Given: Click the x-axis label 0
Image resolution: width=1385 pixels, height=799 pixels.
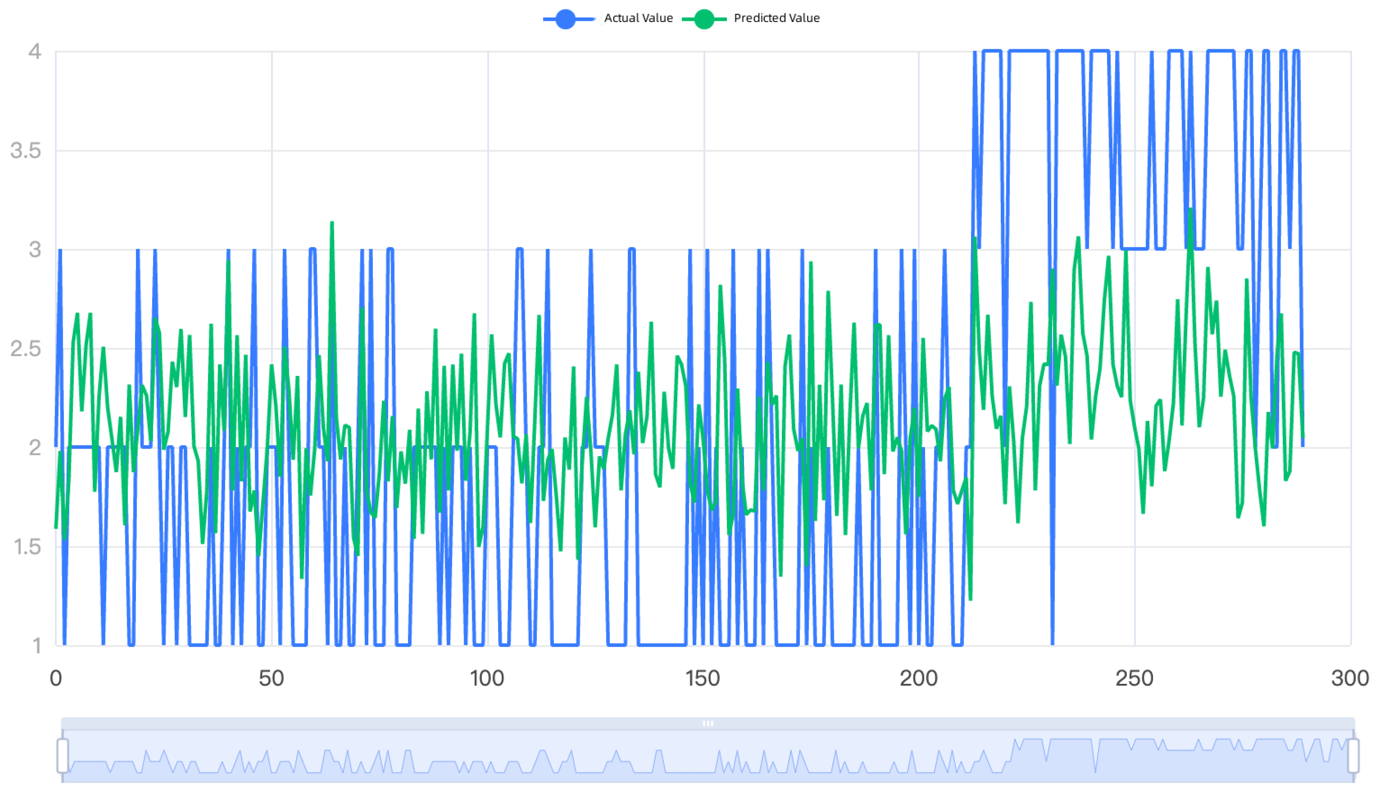Looking at the screenshot, I should coord(55,679).
